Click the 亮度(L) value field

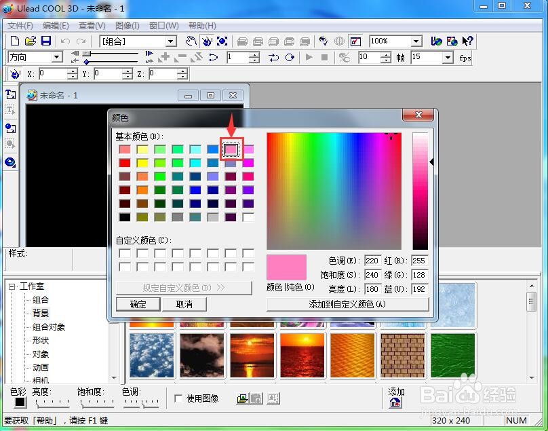tap(372, 289)
